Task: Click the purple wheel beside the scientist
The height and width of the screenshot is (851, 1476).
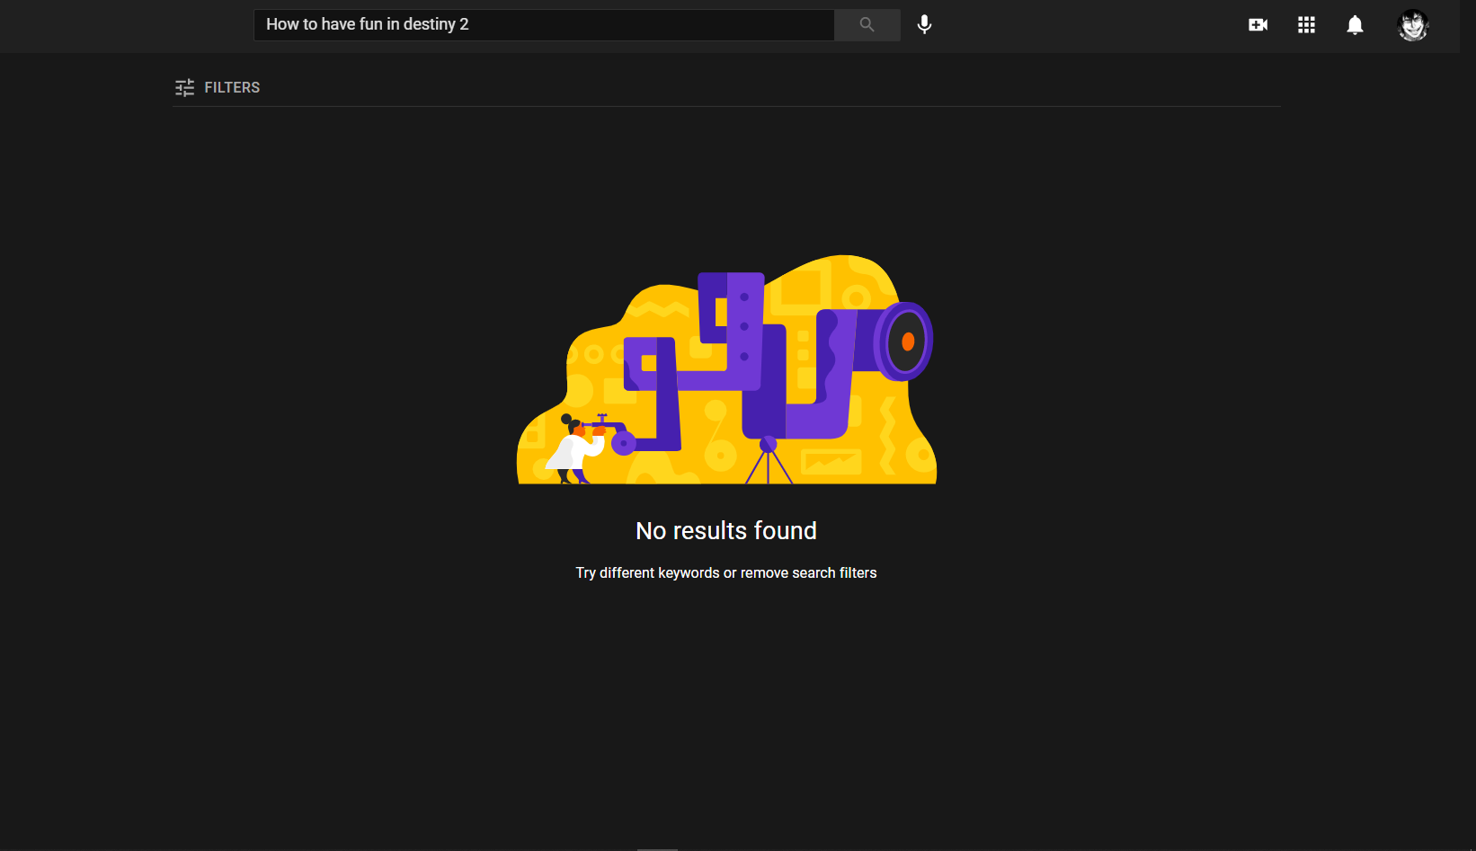Action: click(x=624, y=442)
